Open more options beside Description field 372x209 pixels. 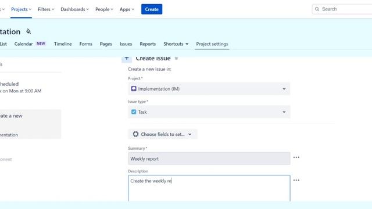[x=296, y=181]
